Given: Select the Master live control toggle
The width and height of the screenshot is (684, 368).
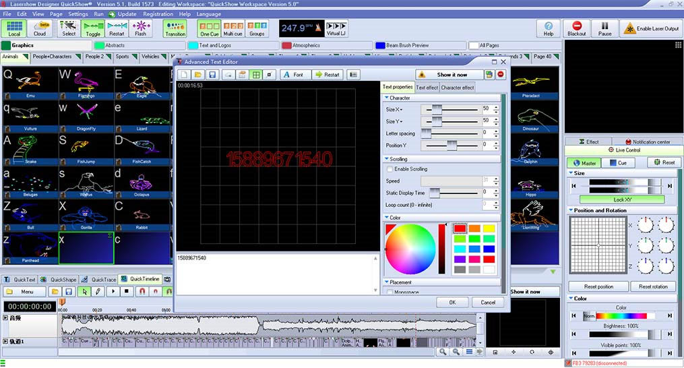Looking at the screenshot, I should 584,163.
